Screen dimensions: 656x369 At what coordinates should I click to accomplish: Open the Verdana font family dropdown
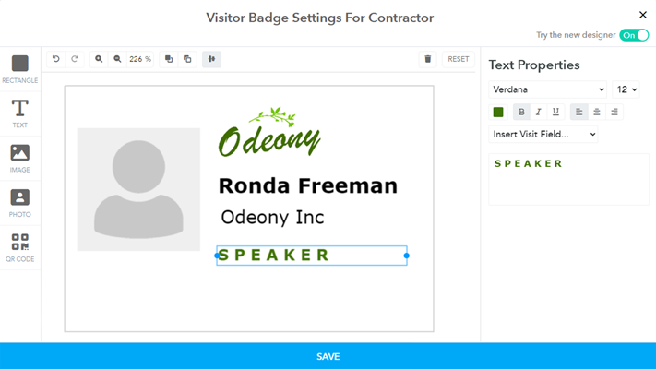pyautogui.click(x=547, y=89)
